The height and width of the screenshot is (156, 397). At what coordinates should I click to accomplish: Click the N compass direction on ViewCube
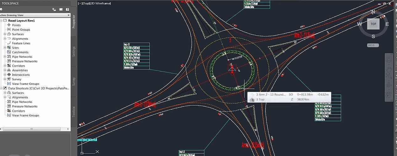373,12
